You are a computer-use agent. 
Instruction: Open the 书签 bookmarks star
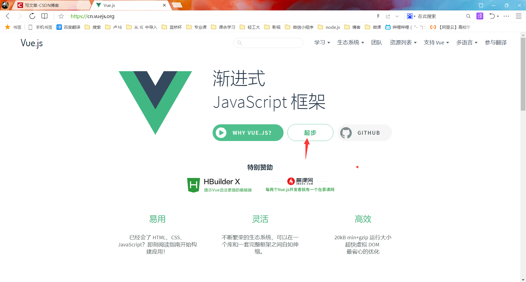click(13, 27)
